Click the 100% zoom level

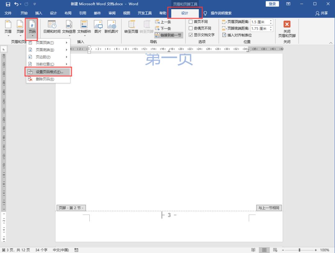pyautogui.click(x=324, y=250)
